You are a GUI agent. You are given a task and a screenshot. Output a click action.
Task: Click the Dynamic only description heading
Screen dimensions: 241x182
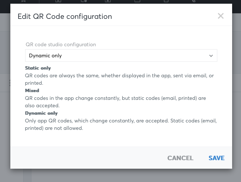(41, 113)
